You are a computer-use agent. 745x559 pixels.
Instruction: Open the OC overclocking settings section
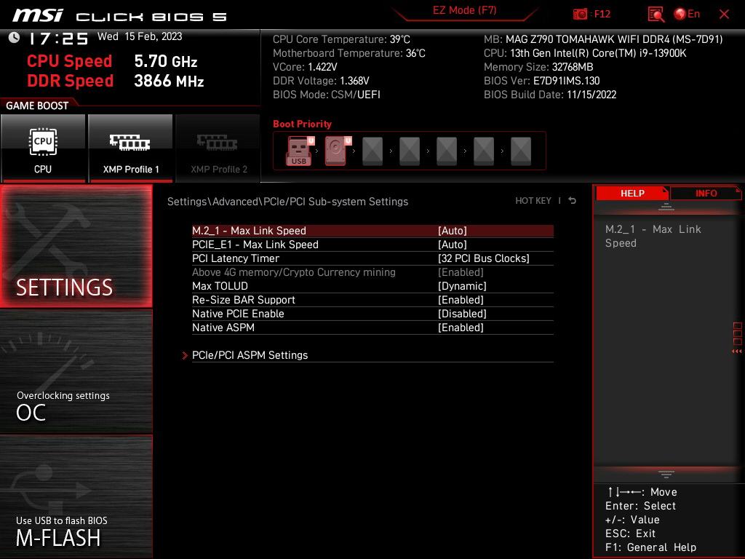click(76, 372)
